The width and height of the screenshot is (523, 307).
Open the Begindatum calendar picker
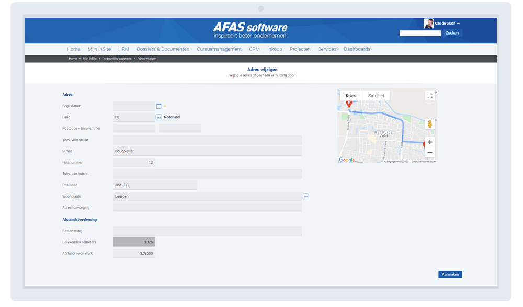click(159, 106)
